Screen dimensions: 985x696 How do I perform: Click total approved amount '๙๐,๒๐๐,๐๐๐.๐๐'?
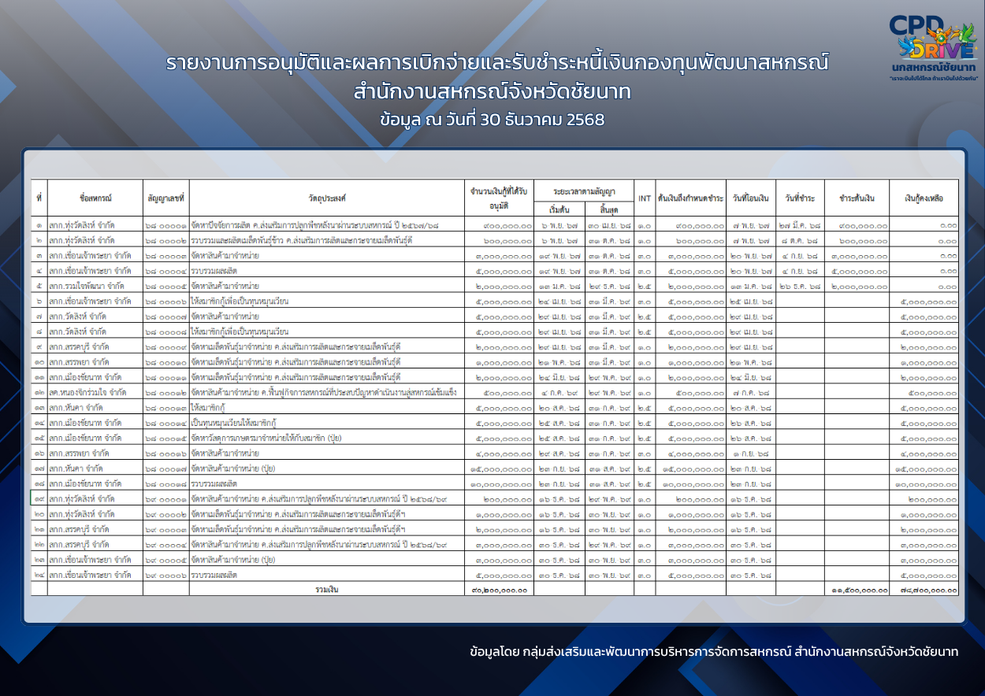[x=500, y=589]
